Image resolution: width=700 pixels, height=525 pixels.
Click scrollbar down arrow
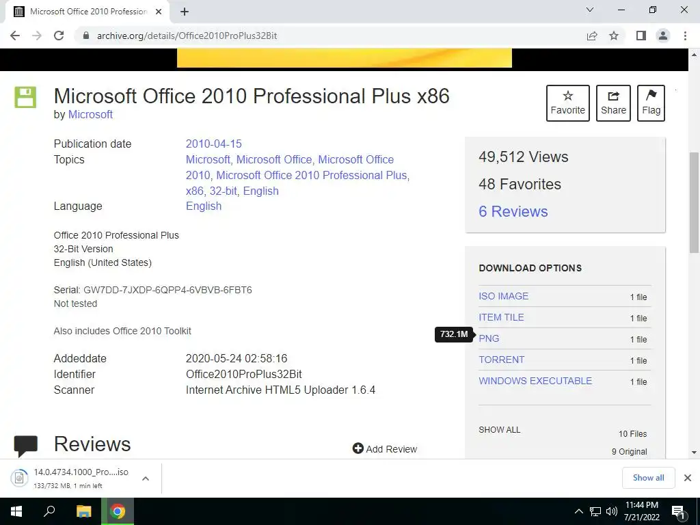(694, 453)
